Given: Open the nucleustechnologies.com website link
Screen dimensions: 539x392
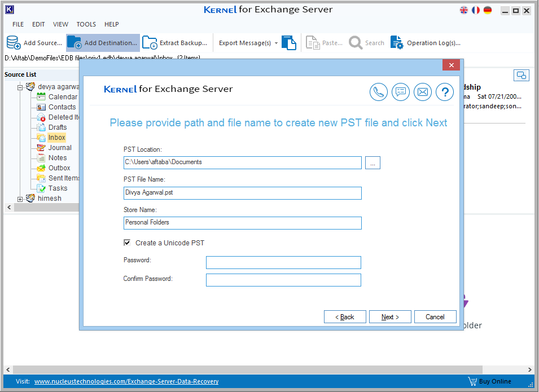Looking at the screenshot, I should 126,381.
